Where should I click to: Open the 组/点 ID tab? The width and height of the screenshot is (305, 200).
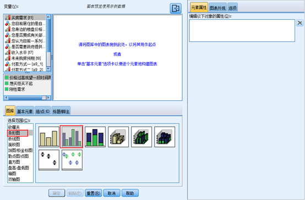(x=43, y=111)
